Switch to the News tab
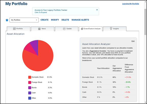 pyautogui.click(x=43, y=29)
